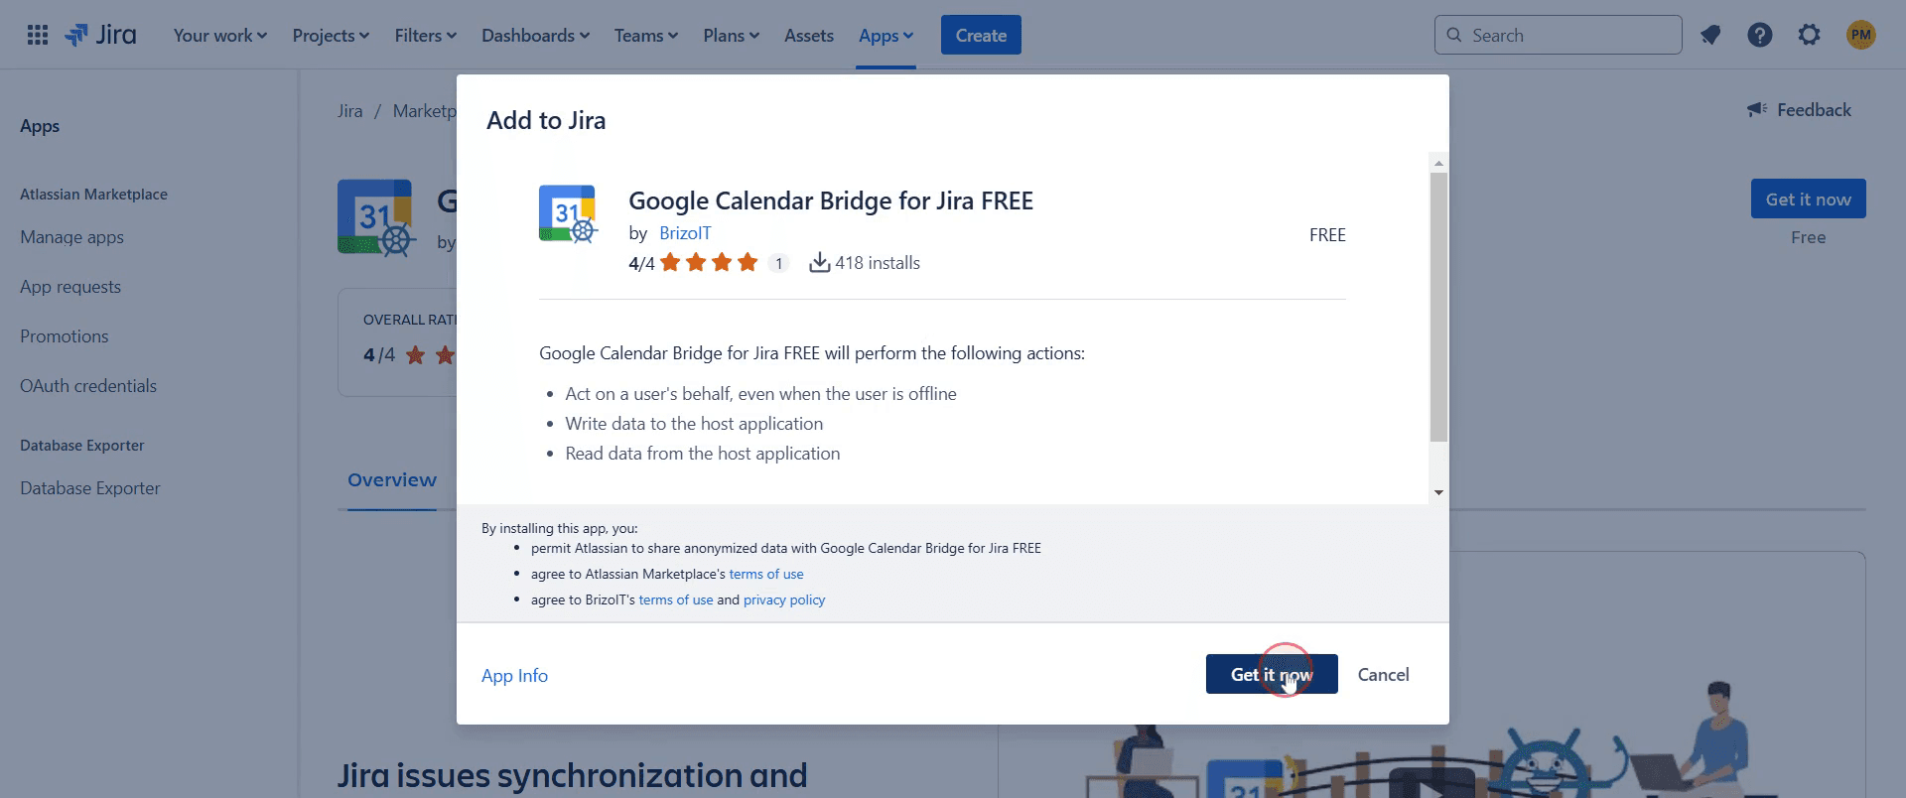Cancel the Add to Jira dialog
The image size is (1906, 798).
click(1383, 674)
